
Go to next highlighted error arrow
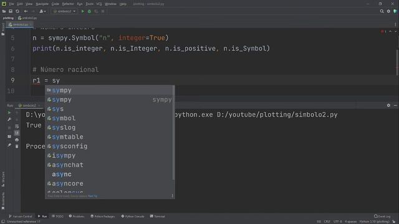point(395,32)
